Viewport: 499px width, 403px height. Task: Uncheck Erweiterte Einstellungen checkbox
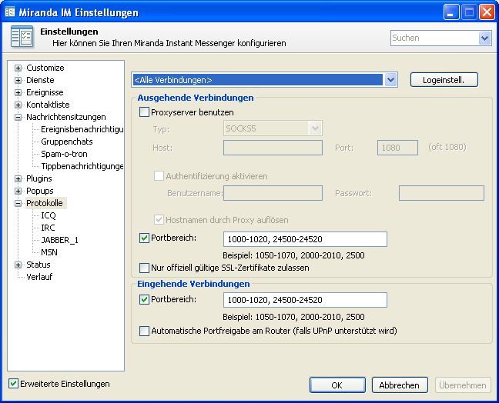pyautogui.click(x=13, y=384)
